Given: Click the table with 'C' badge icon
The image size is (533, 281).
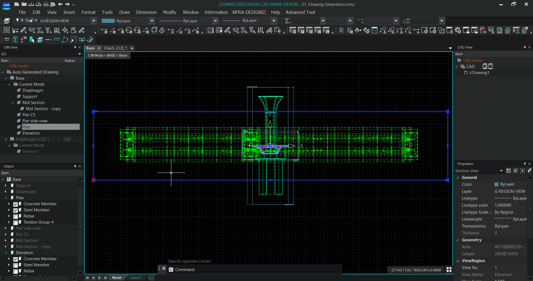Looking at the screenshot, I should [318, 30].
